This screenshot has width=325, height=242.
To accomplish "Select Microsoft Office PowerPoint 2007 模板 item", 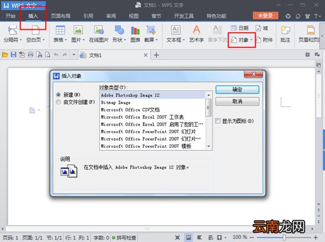I will tap(152, 146).
